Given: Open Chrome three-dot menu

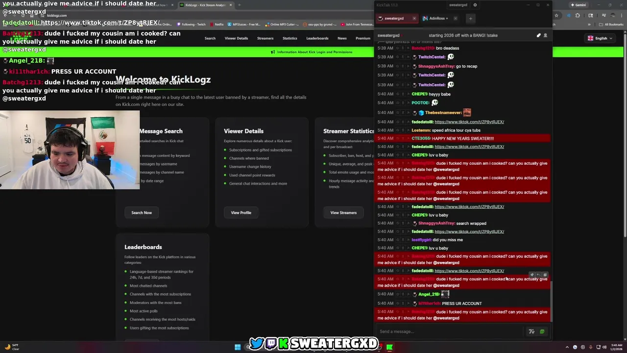Looking at the screenshot, I should (621, 15).
